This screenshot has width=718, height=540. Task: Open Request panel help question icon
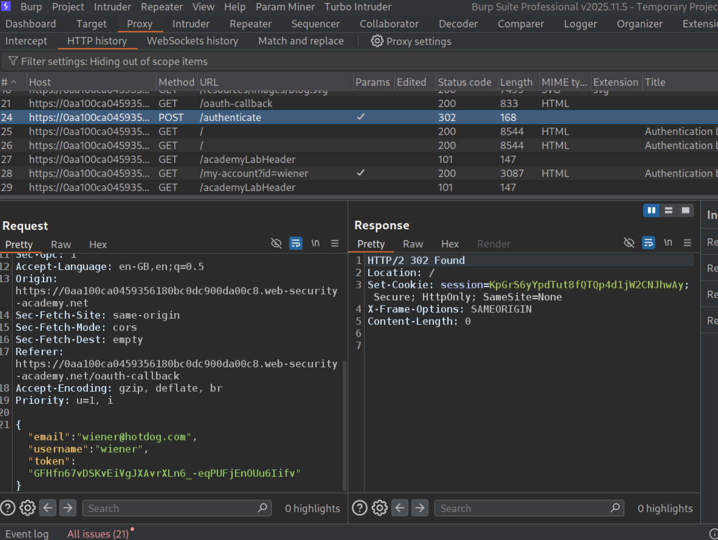click(x=8, y=508)
